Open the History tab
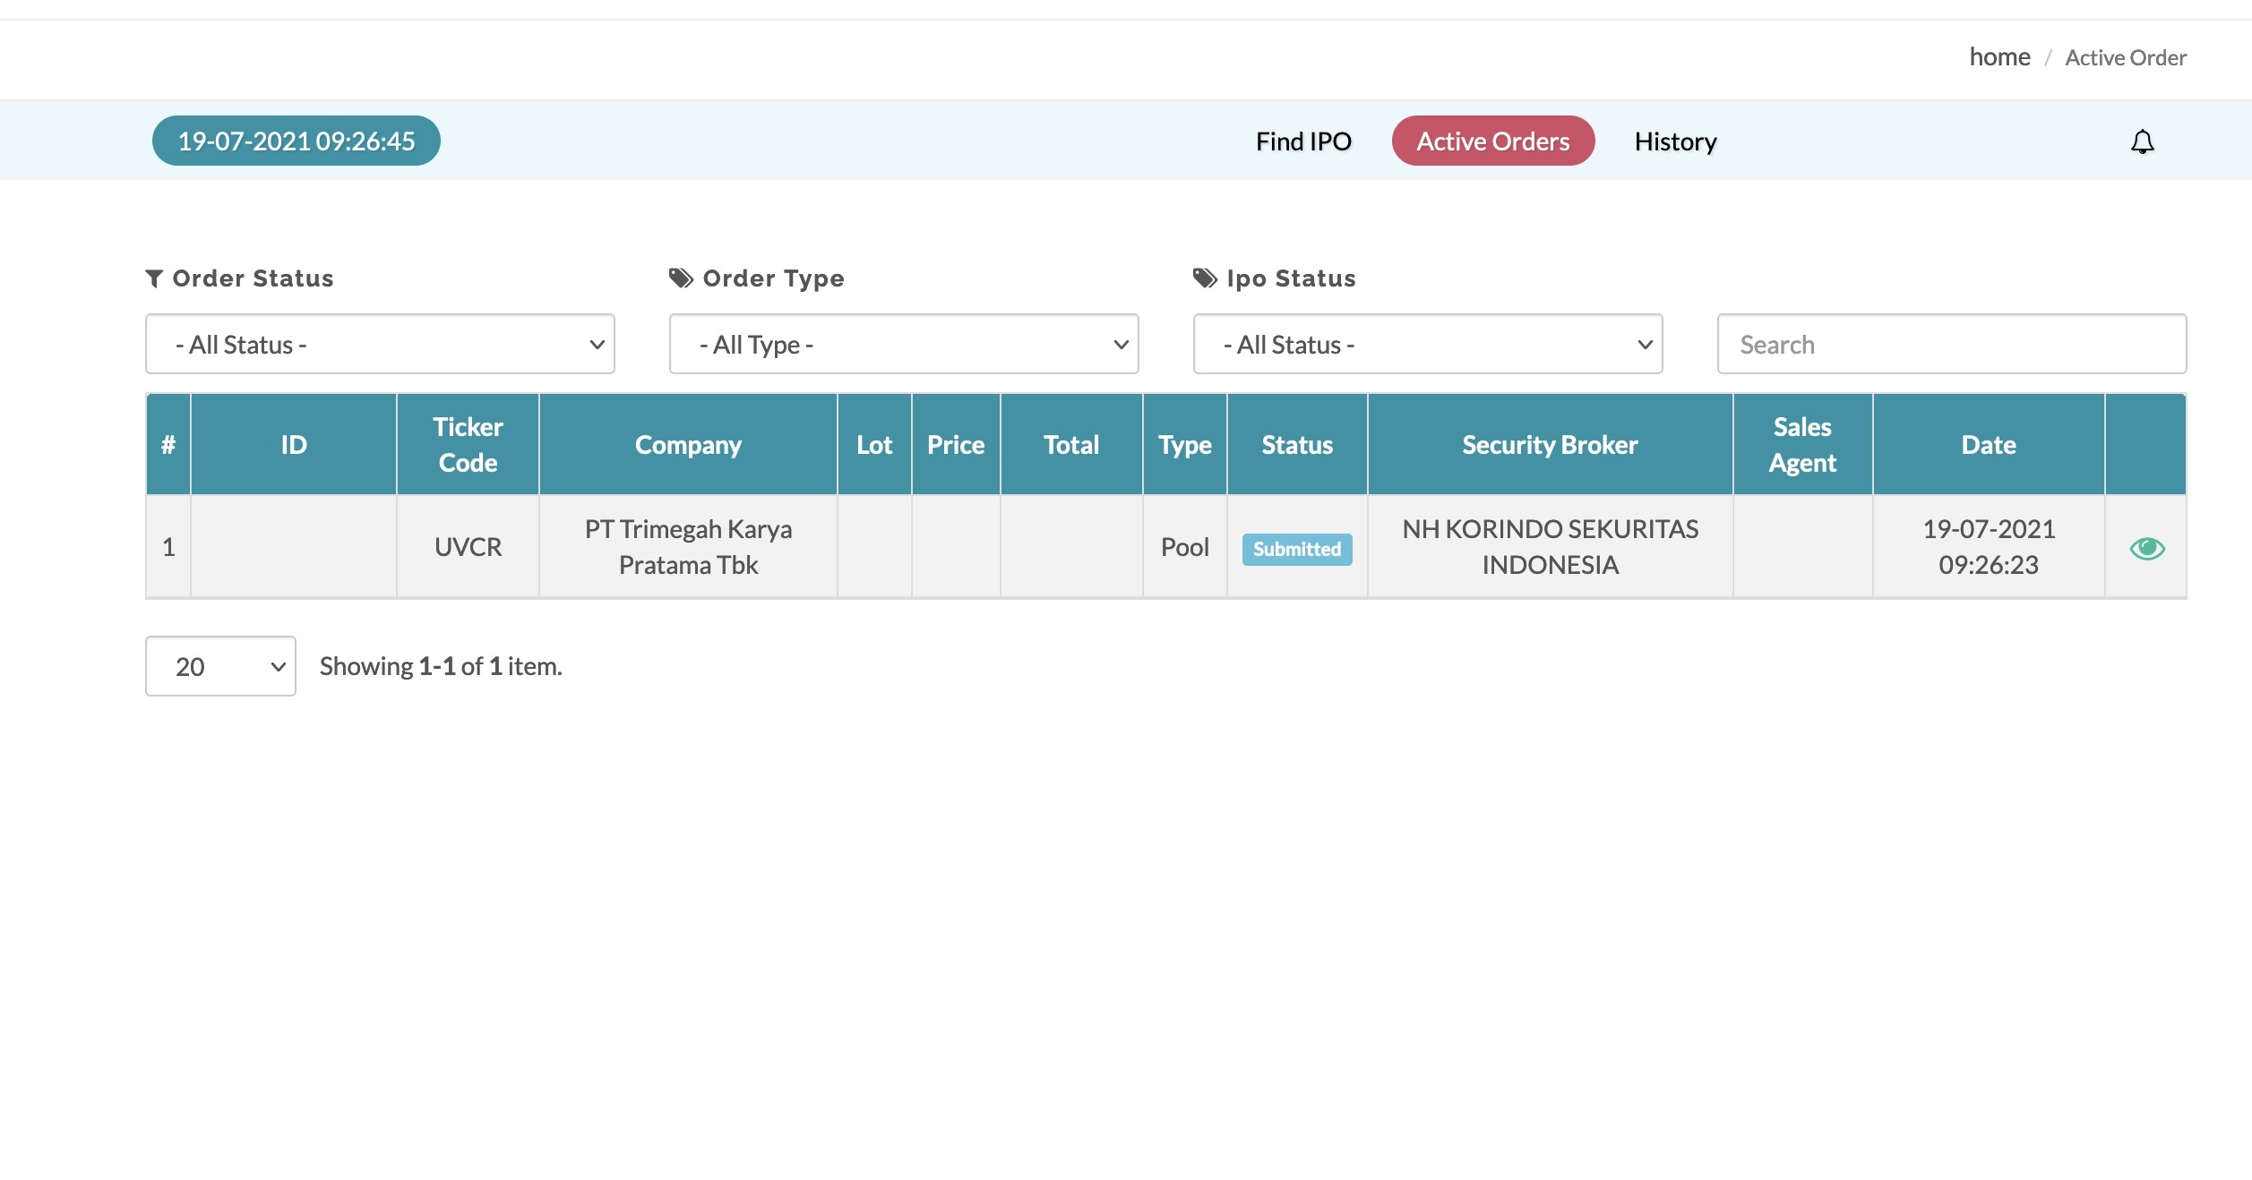 [x=1675, y=141]
